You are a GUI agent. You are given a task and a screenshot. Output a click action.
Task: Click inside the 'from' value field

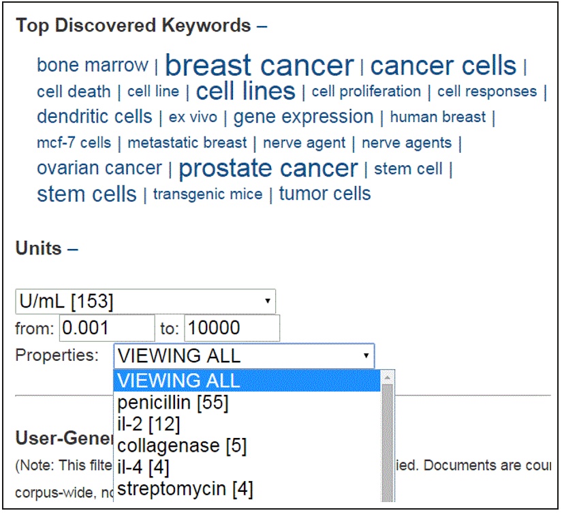tap(106, 327)
